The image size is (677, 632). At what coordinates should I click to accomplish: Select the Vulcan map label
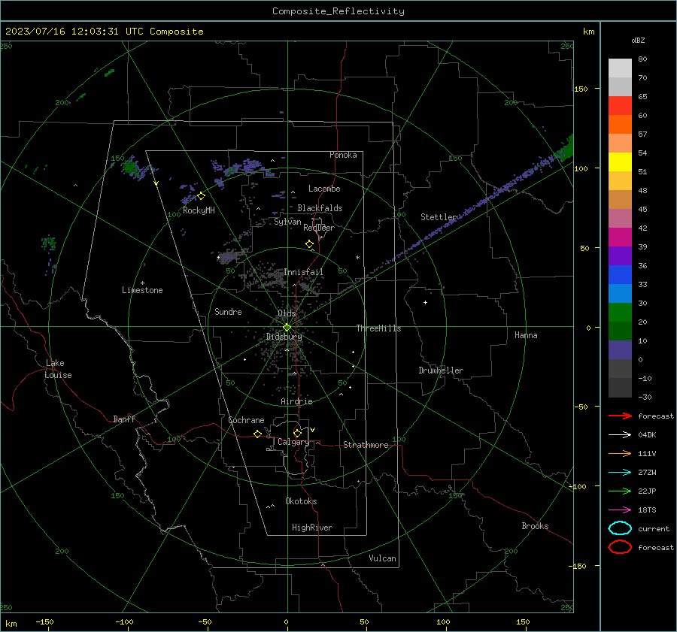coord(382,558)
